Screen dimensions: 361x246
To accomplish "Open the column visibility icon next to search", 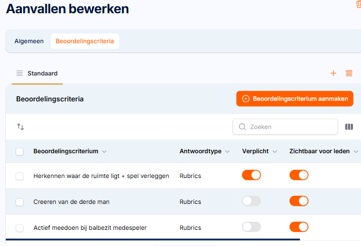I will 349,127.
